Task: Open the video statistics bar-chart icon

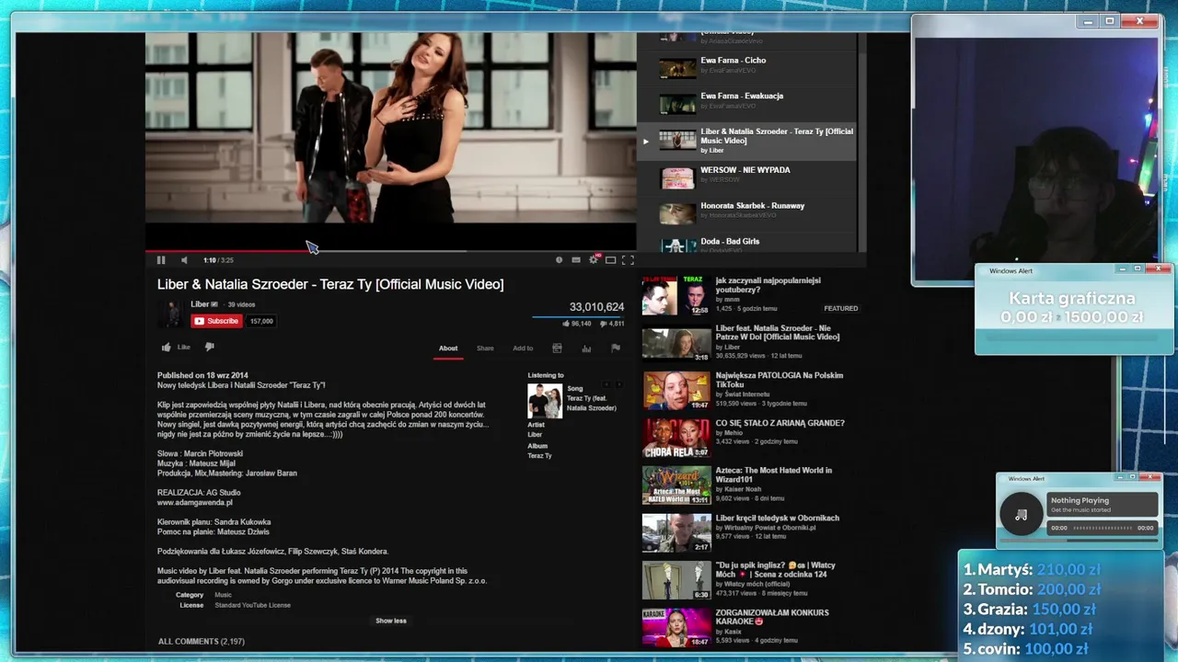Action: (x=586, y=348)
